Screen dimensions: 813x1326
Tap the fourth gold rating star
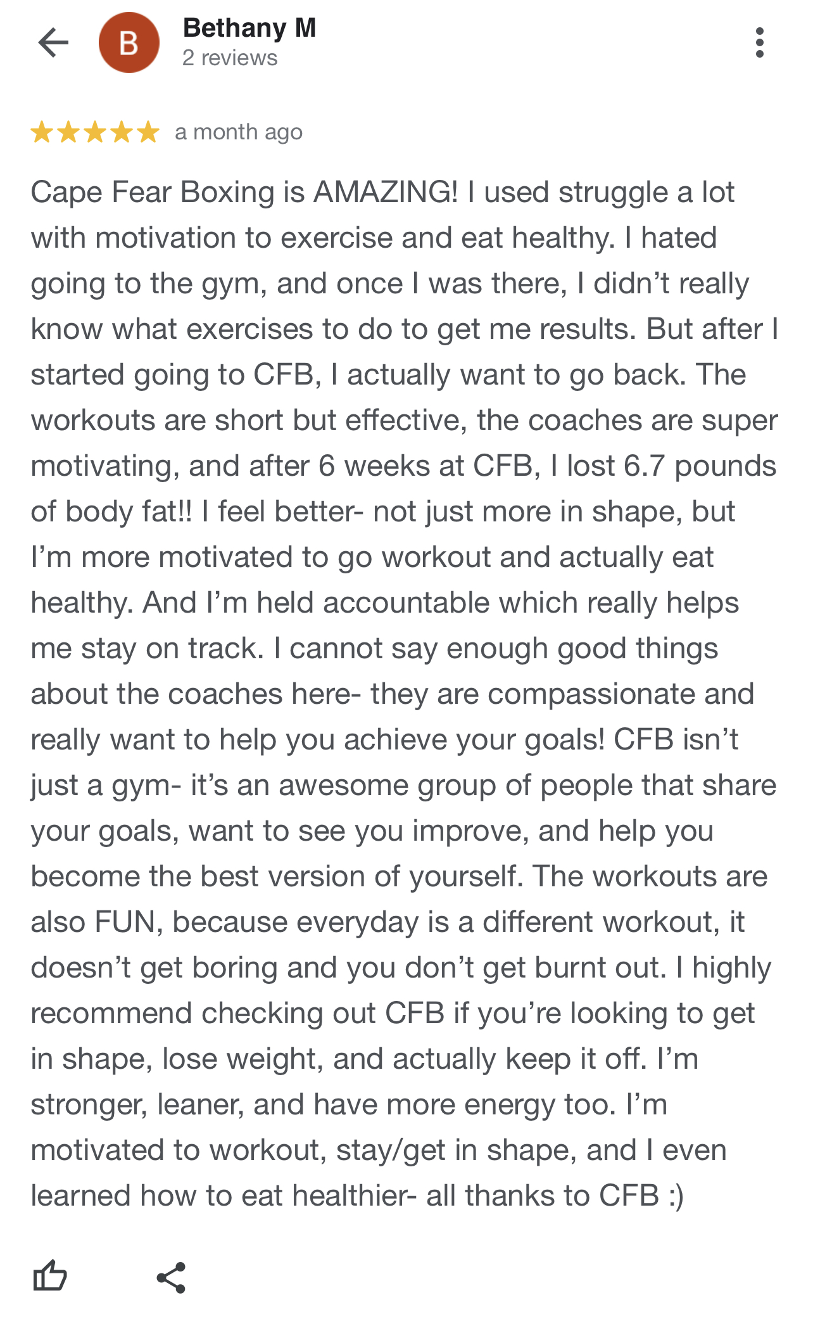point(122,132)
